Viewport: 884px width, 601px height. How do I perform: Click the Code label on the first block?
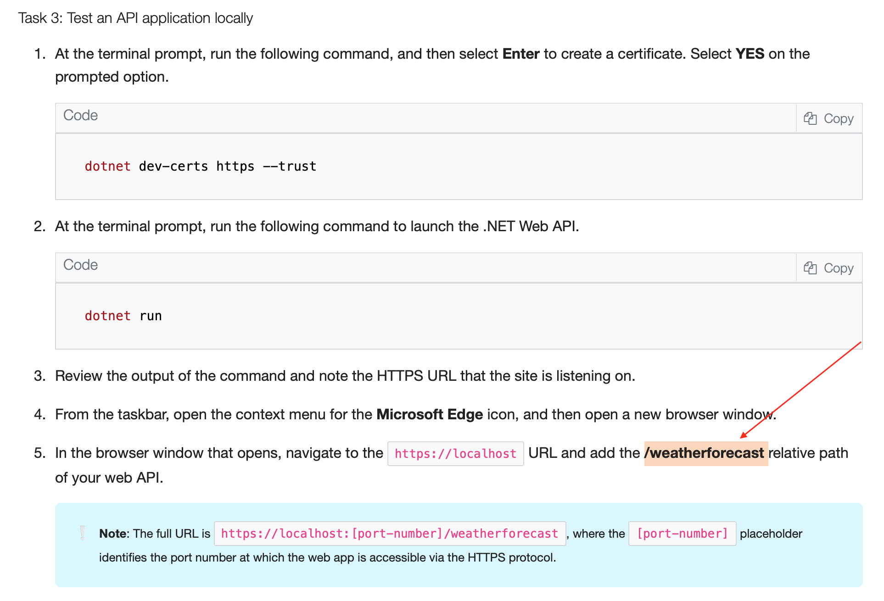coord(80,116)
